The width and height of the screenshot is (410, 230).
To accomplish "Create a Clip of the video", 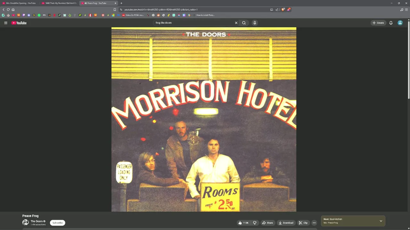I will coord(303,223).
